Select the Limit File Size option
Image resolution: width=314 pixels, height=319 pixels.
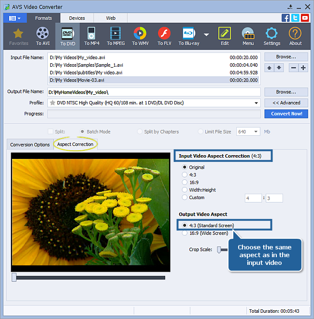point(200,131)
